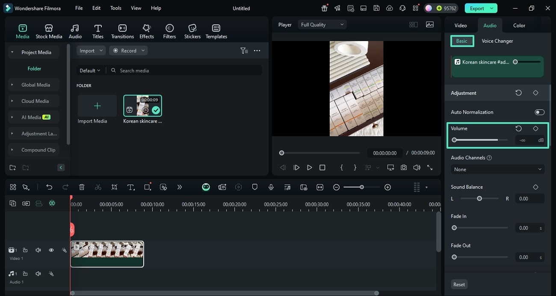Switch to the Voice Changer tab

point(497,41)
